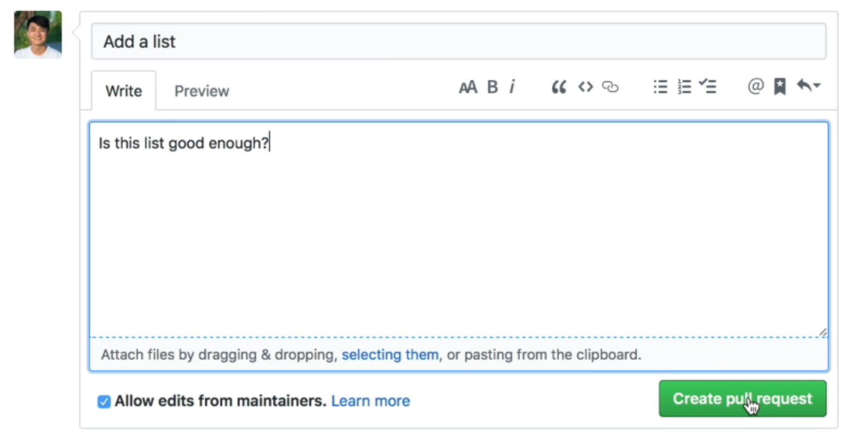Click the Create pull request button

[743, 399]
